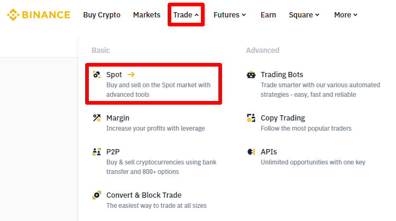This screenshot has height=221, width=396.
Task: Select the BINANCE wordmark text
Action: pyautogui.click(x=46, y=15)
